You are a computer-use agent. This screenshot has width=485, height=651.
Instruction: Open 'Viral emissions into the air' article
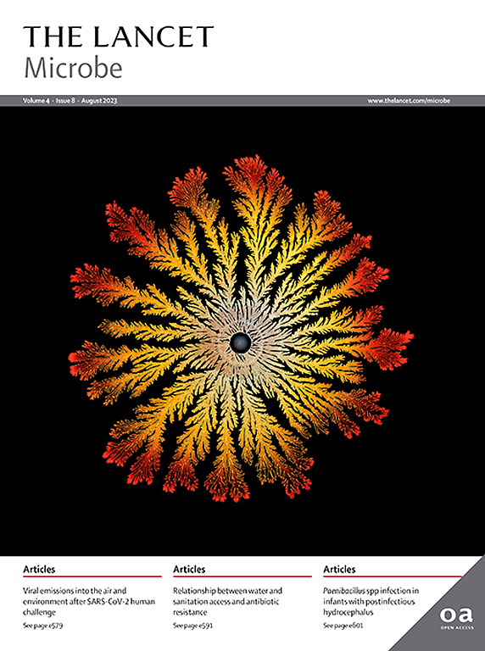pos(89,601)
